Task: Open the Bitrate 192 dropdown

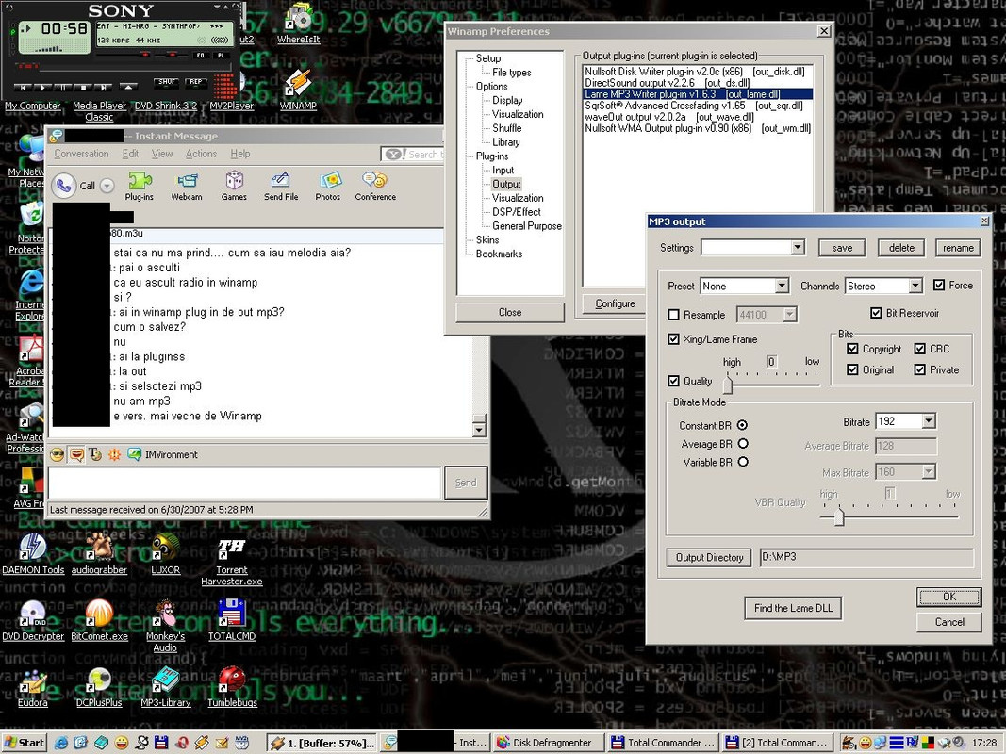Action: click(x=929, y=421)
